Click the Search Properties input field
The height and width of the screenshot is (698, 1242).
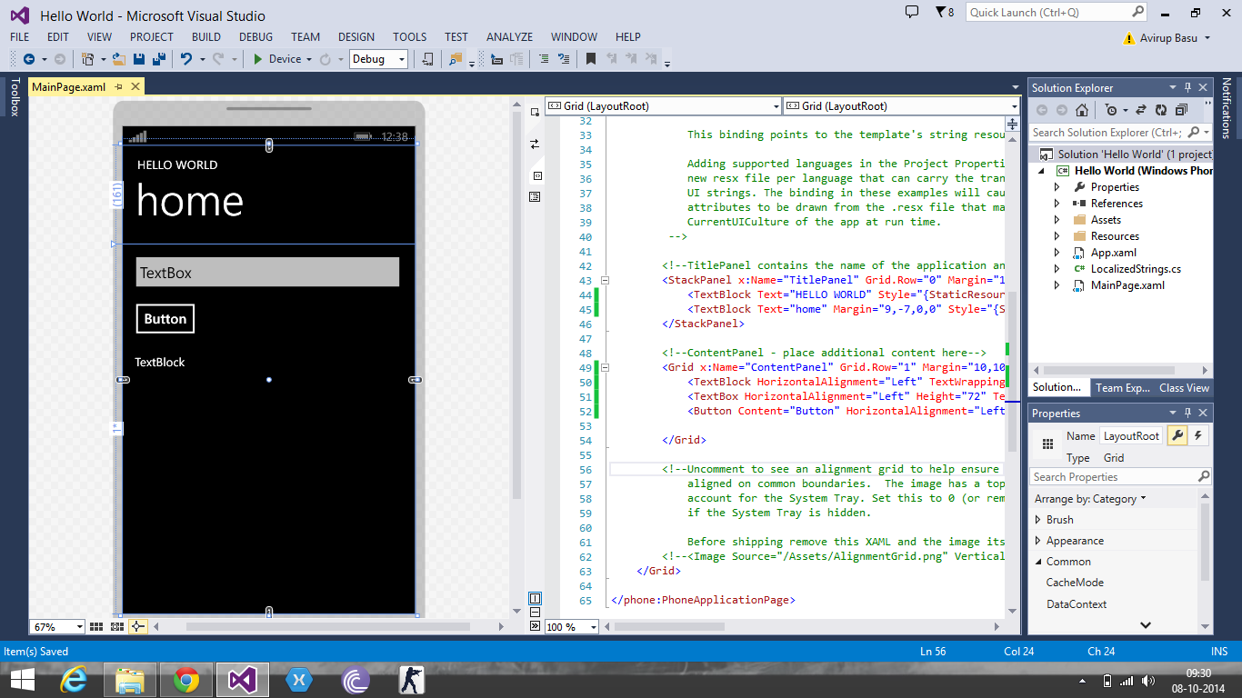coord(1113,477)
